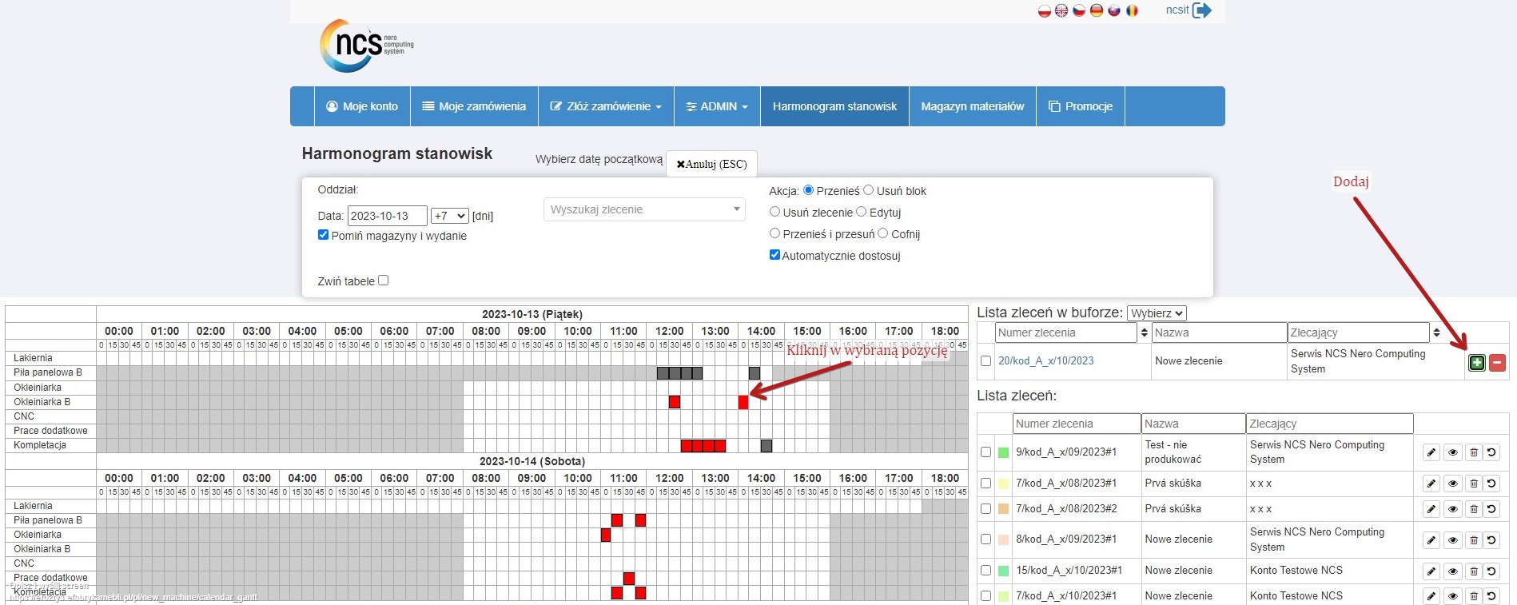Click the undo arrow icon for order 15/kod_A_x/10/2023#1
Image resolution: width=1517 pixels, height=605 pixels.
[x=1491, y=571]
